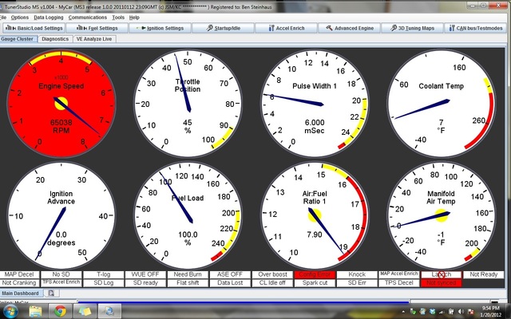Viewport: 511px width, 319px height.
Task: Click the MAP Decel indicator
Action: 19,274
